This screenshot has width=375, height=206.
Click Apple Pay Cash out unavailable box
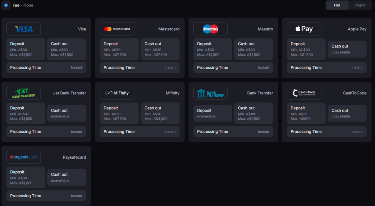click(x=347, y=49)
